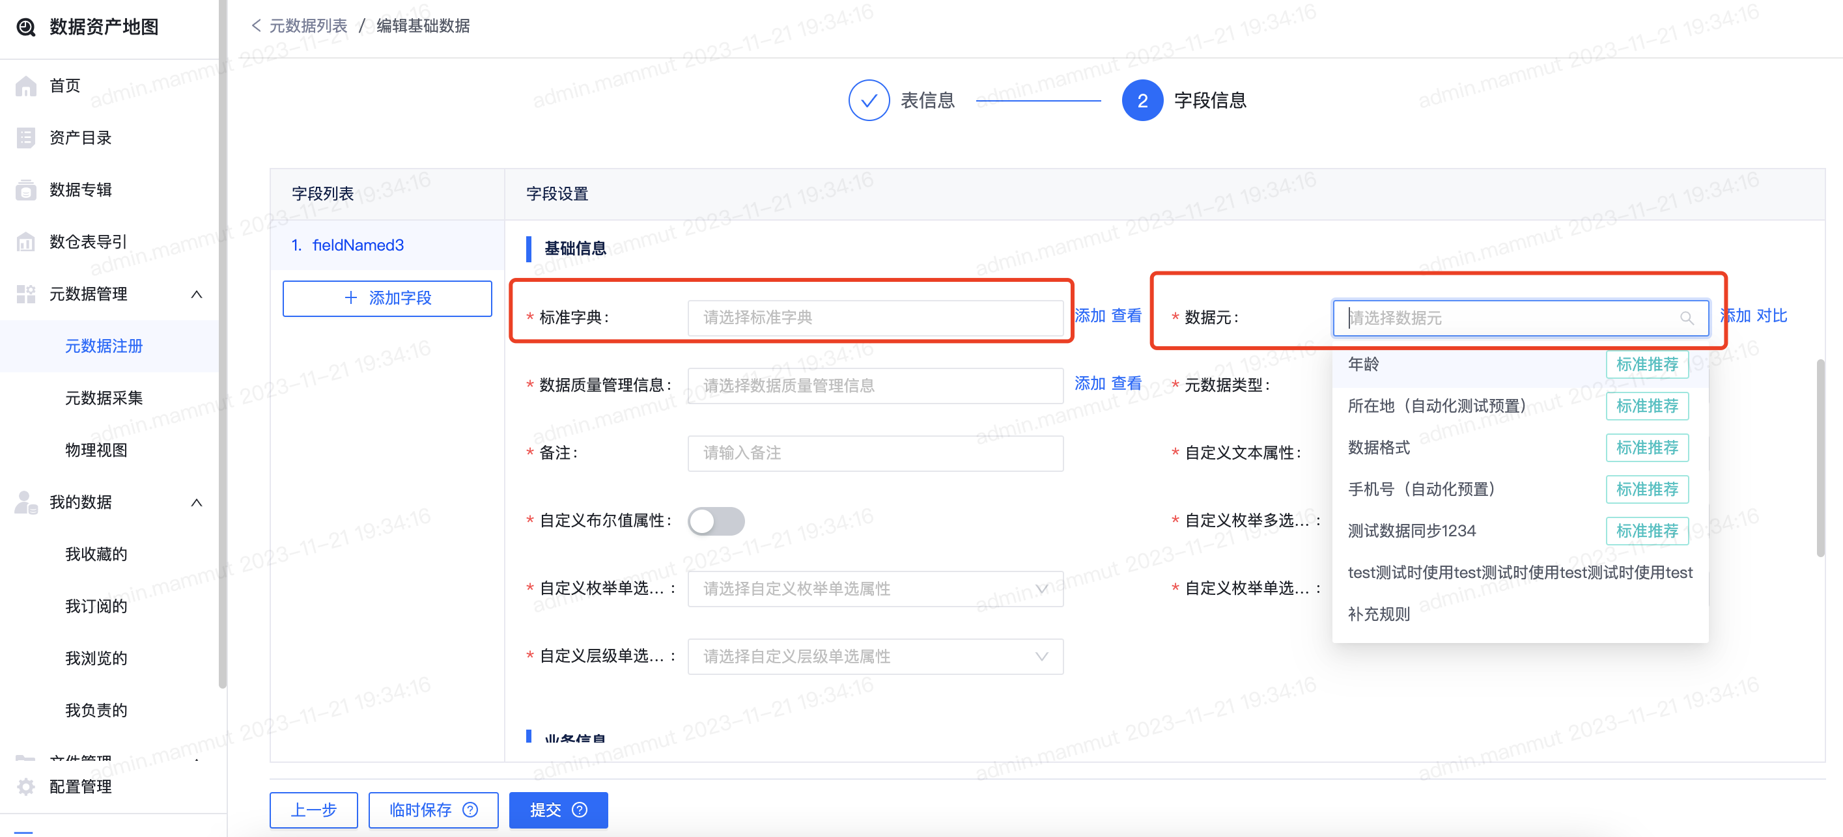
Task: Select field 1. fieldNamed3 in list
Action: [x=387, y=245]
